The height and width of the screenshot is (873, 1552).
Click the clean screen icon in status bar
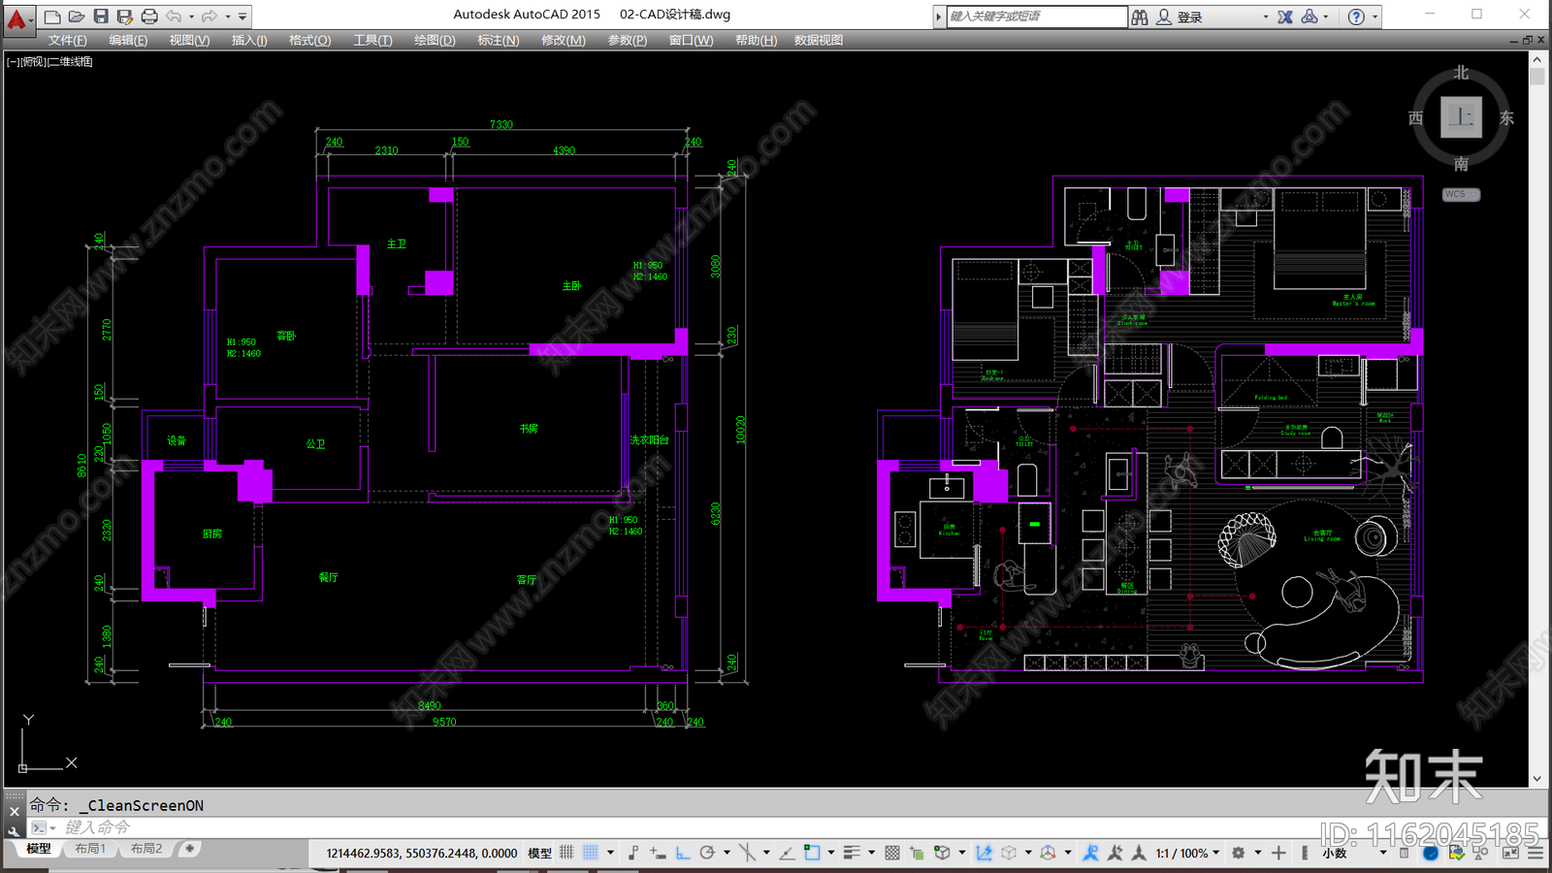tap(1511, 853)
